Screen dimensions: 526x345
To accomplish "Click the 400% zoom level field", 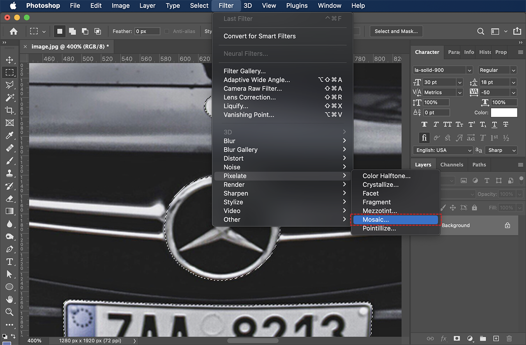I will [35, 340].
